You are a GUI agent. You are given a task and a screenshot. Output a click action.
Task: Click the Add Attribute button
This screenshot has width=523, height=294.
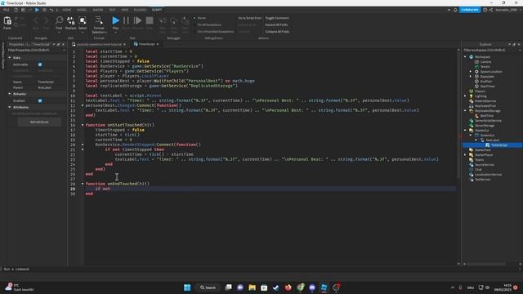click(39, 122)
